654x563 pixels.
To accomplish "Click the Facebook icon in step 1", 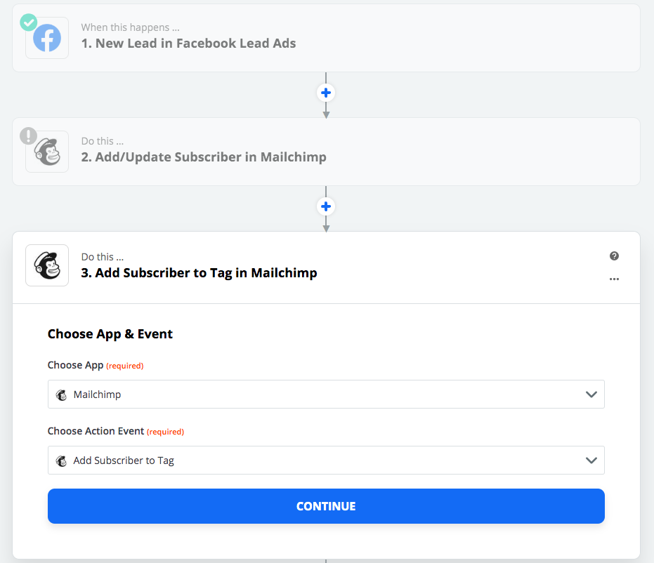I will [x=47, y=38].
